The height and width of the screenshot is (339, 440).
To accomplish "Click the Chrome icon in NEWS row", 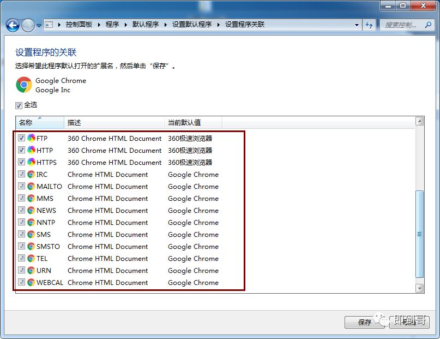I will click(x=31, y=211).
